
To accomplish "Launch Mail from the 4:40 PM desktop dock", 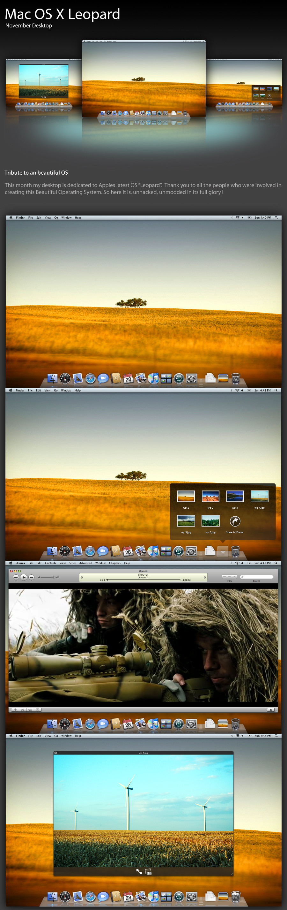I will (78, 378).
